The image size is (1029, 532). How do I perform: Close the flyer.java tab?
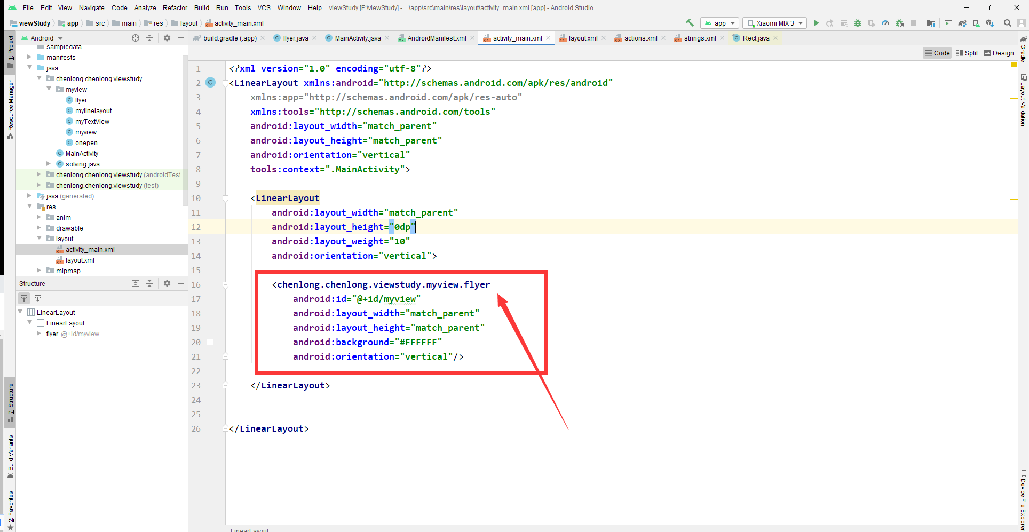click(314, 38)
